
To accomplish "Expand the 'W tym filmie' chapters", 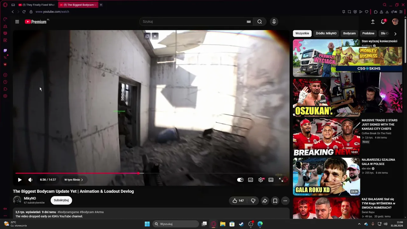I will [73, 180].
